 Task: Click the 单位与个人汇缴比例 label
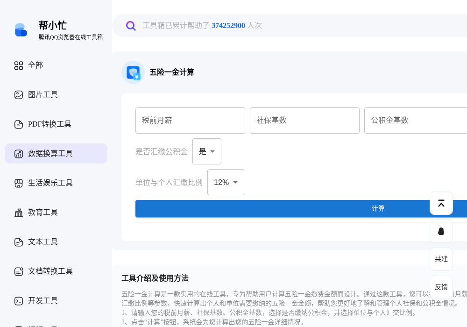click(169, 183)
